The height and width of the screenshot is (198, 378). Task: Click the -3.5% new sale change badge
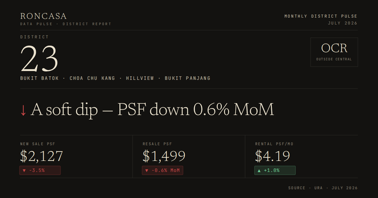point(40,170)
